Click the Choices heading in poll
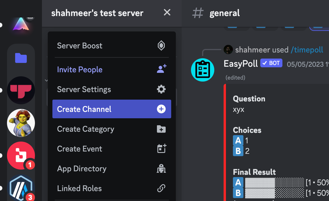Viewport: 329px width, 201px height. (247, 130)
